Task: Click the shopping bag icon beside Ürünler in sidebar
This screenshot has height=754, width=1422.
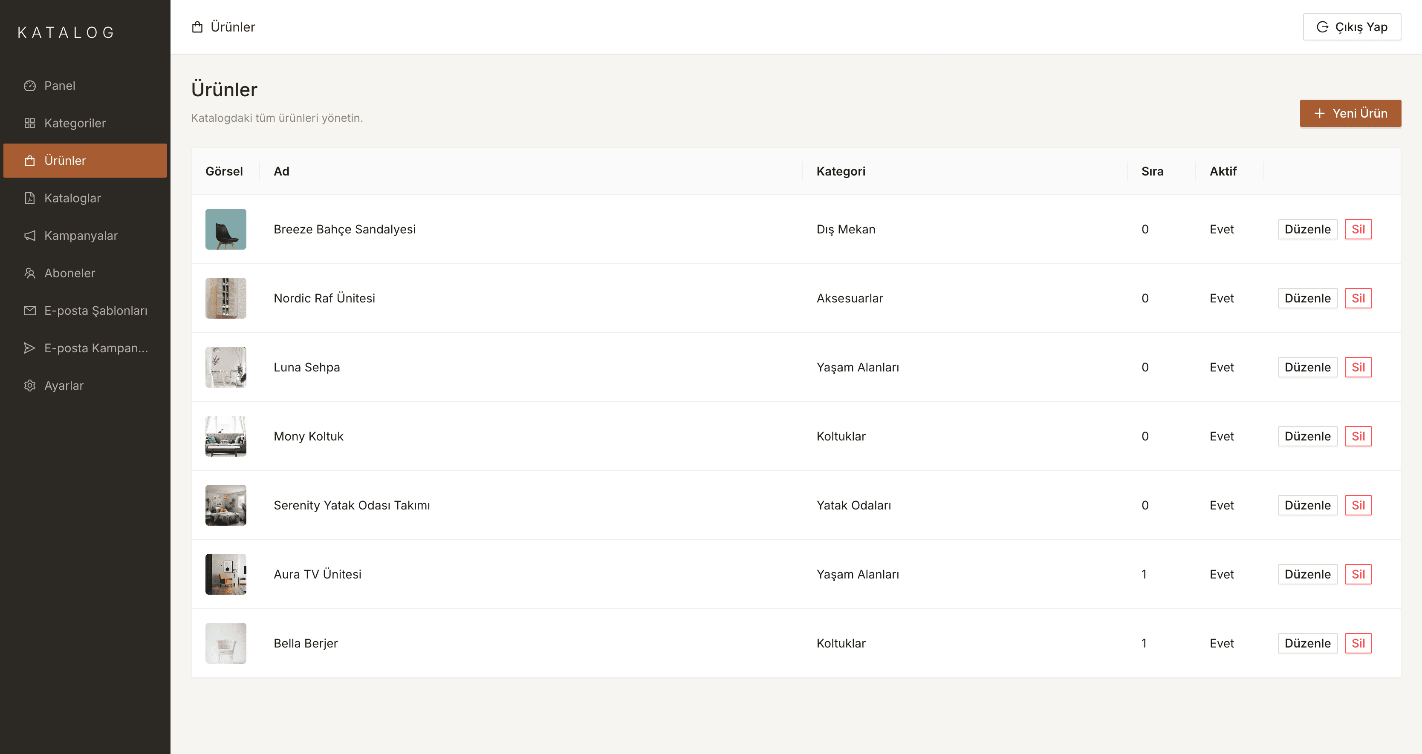Action: point(30,161)
